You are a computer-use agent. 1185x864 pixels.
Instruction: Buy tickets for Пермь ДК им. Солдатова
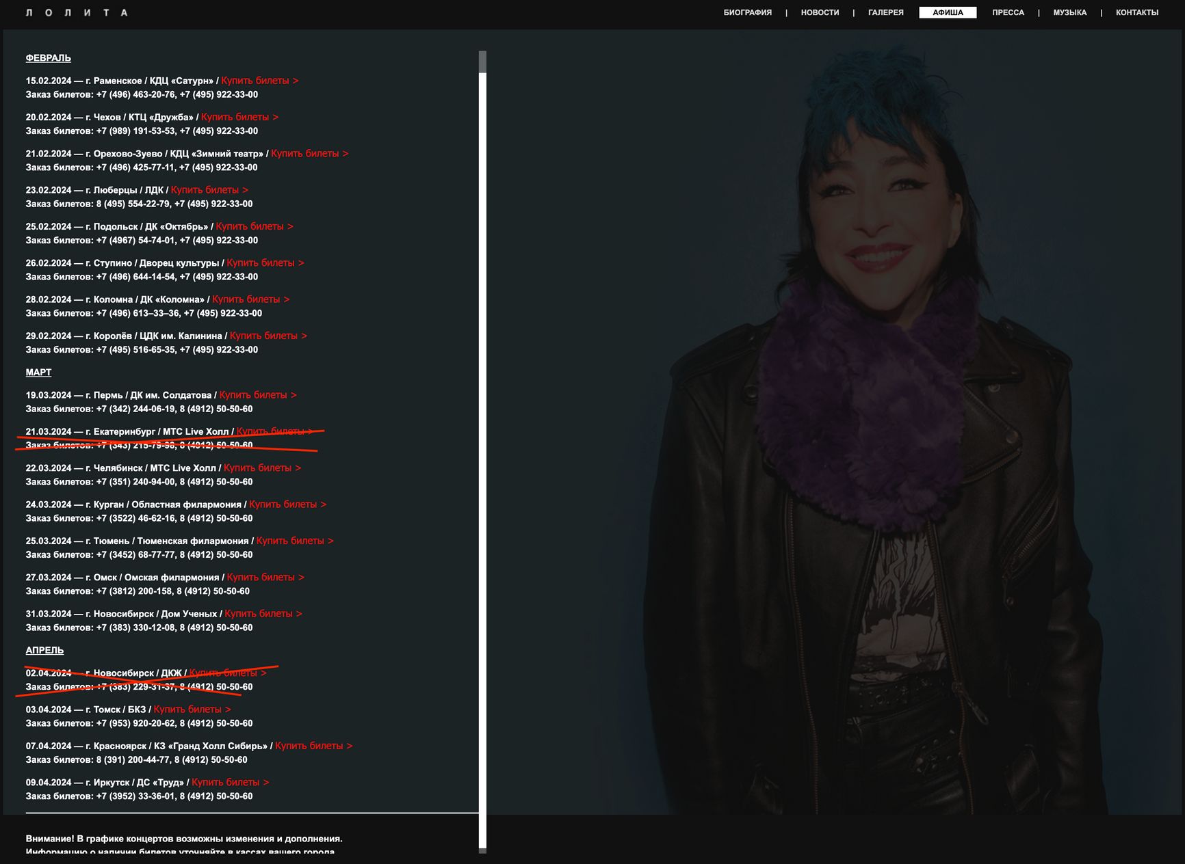tap(257, 395)
